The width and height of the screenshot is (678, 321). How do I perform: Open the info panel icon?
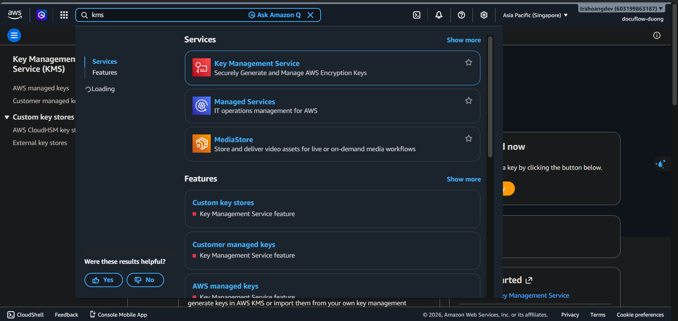pyautogui.click(x=657, y=35)
